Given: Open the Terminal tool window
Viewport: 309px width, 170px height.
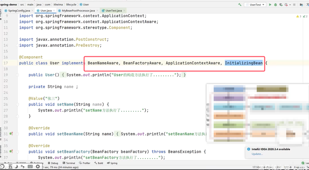Looking at the screenshot, I should [69, 163].
